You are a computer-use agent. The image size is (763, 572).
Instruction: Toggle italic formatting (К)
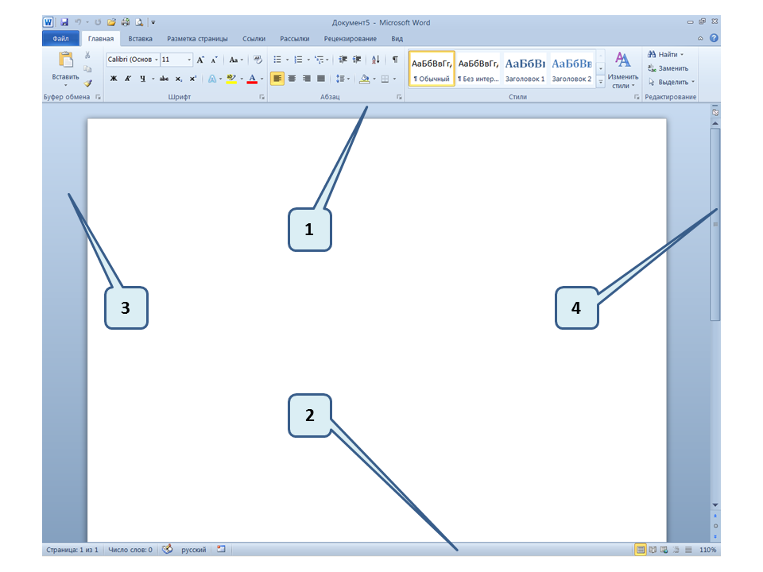coord(127,79)
